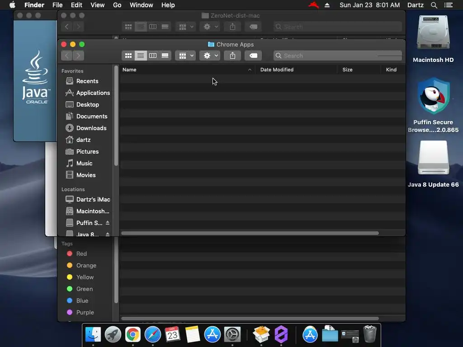Open the Finder menu
Viewport: 463px width, 347px height.
click(x=34, y=5)
